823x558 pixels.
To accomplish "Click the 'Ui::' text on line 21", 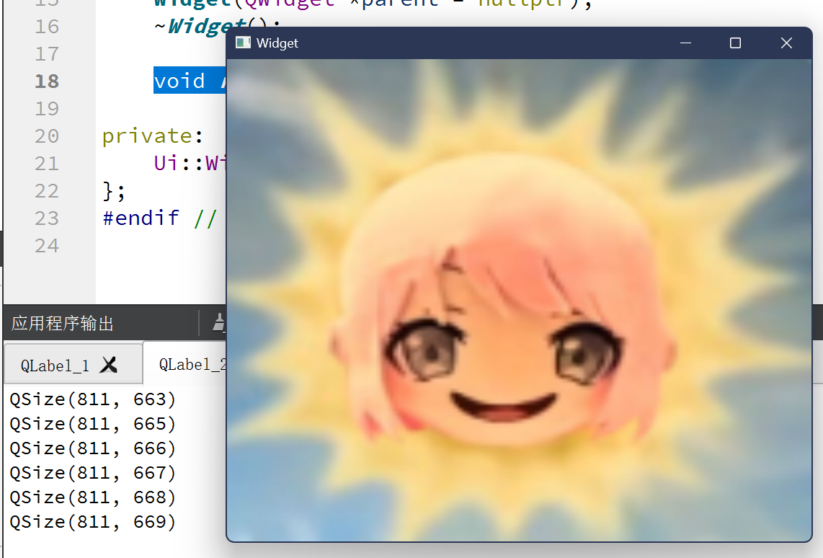I will 179,163.
